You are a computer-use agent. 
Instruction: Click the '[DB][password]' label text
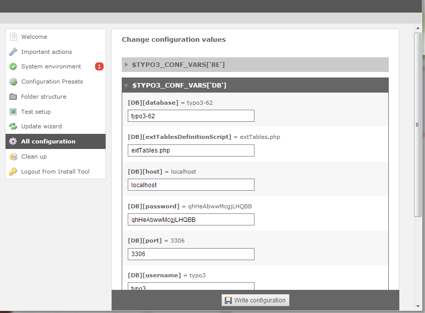154,206
